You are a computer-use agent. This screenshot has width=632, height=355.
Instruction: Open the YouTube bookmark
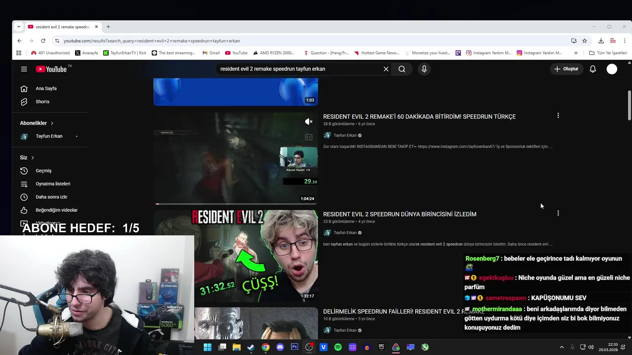coord(236,53)
